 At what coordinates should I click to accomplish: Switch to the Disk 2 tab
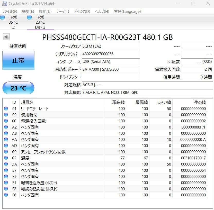tap(40, 22)
